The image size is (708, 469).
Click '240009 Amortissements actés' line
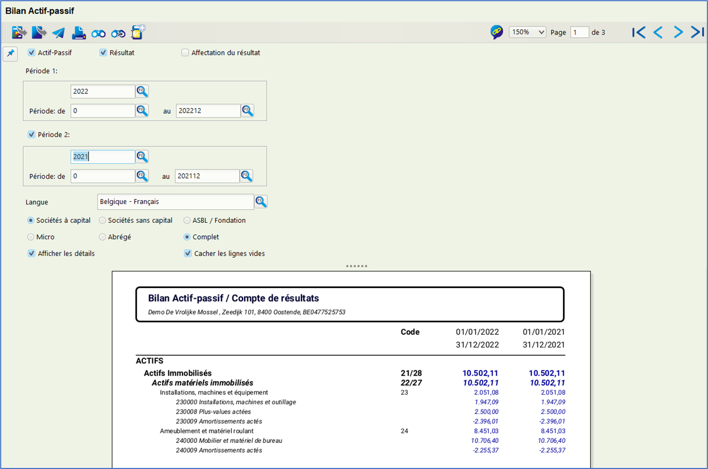click(x=219, y=450)
